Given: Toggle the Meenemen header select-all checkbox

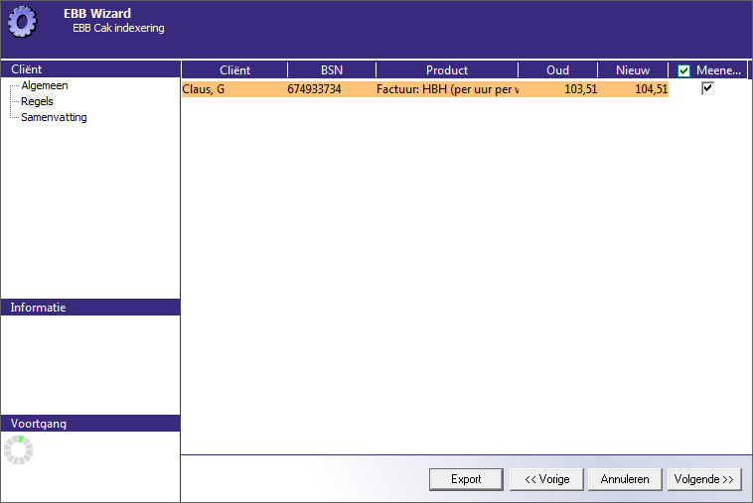Looking at the screenshot, I should coord(683,70).
